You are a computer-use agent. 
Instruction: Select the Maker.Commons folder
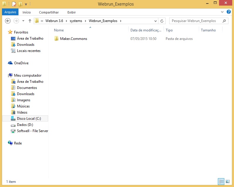coord(73,39)
